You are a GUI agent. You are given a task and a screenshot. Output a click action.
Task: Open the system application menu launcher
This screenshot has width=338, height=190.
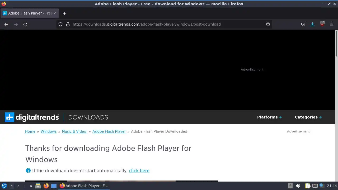pyautogui.click(x=4, y=186)
